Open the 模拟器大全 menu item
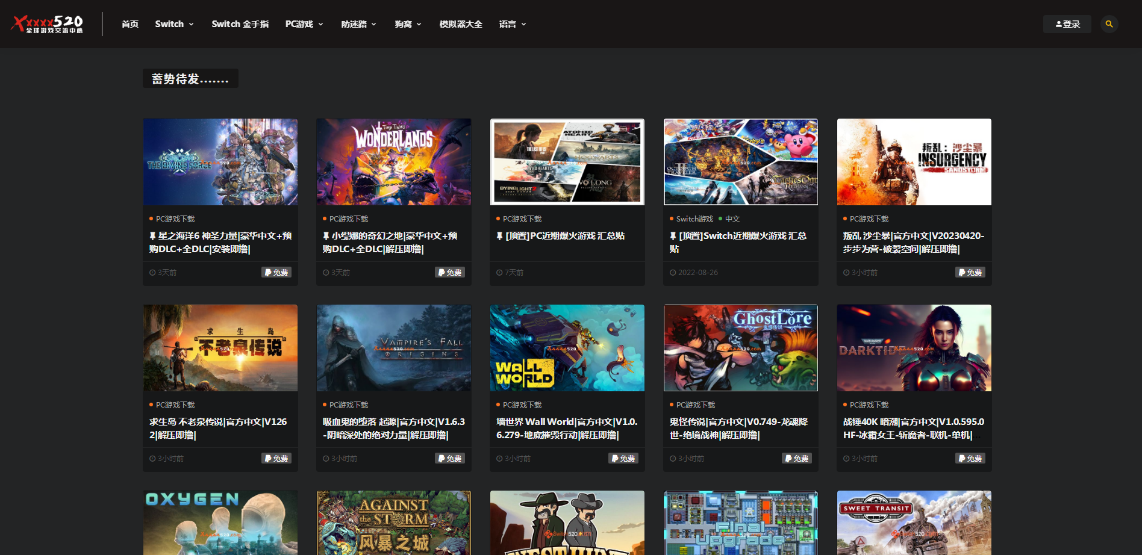The image size is (1142, 555). pyautogui.click(x=461, y=24)
